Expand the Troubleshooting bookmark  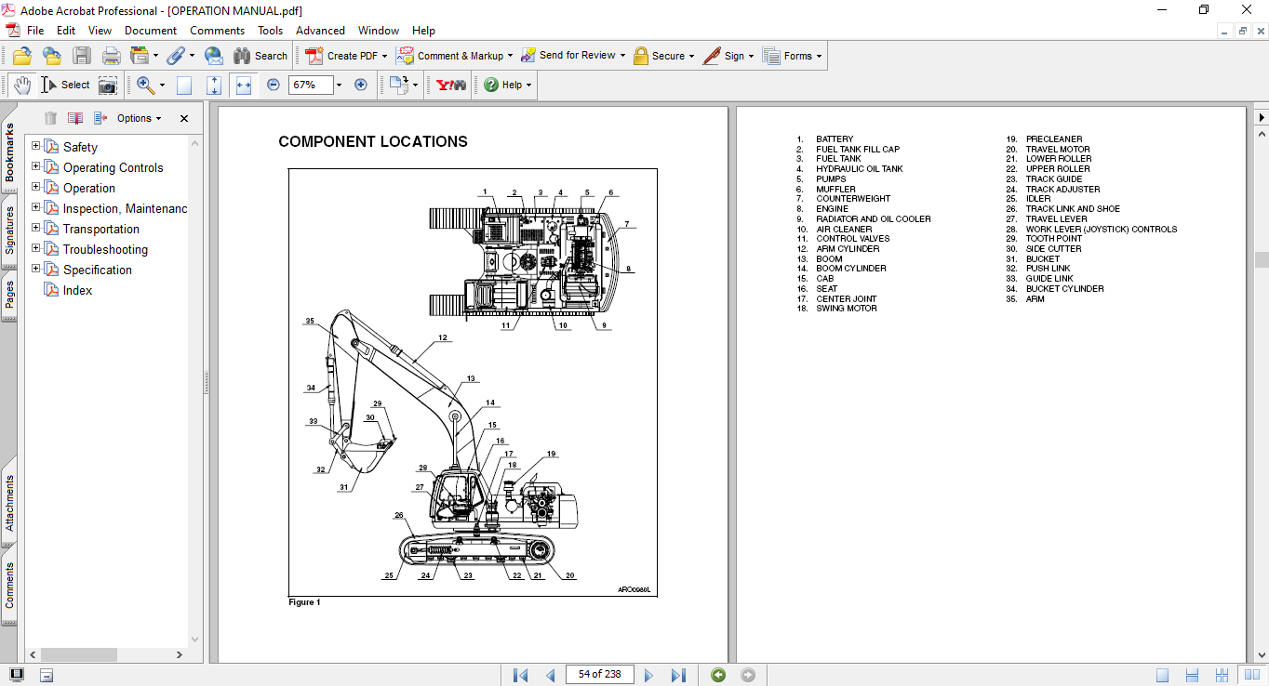pos(36,248)
